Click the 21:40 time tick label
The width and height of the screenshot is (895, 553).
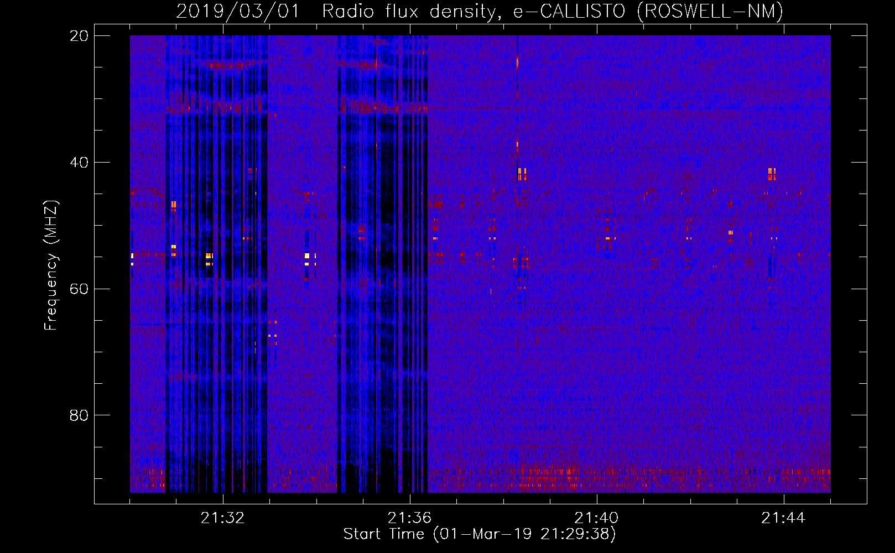597,518
